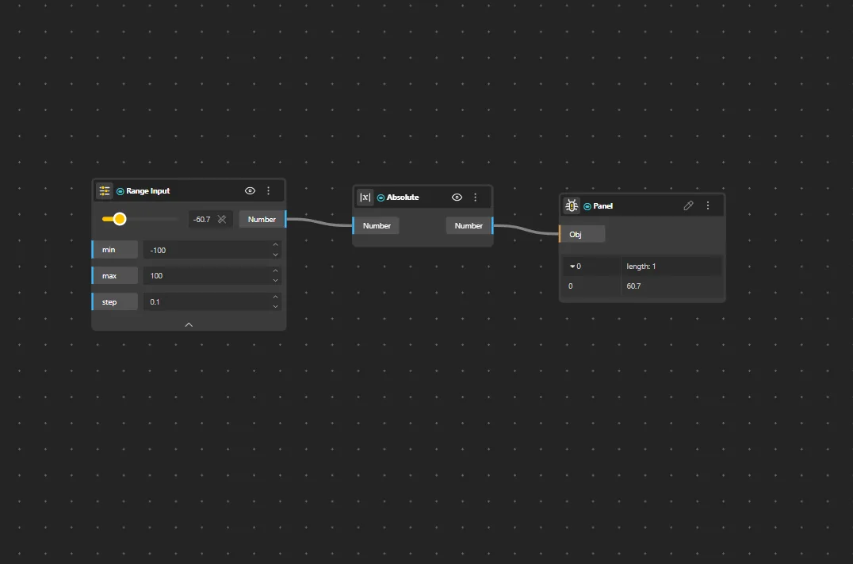Select the Range Input node title
This screenshot has height=564, width=853.
pos(148,191)
